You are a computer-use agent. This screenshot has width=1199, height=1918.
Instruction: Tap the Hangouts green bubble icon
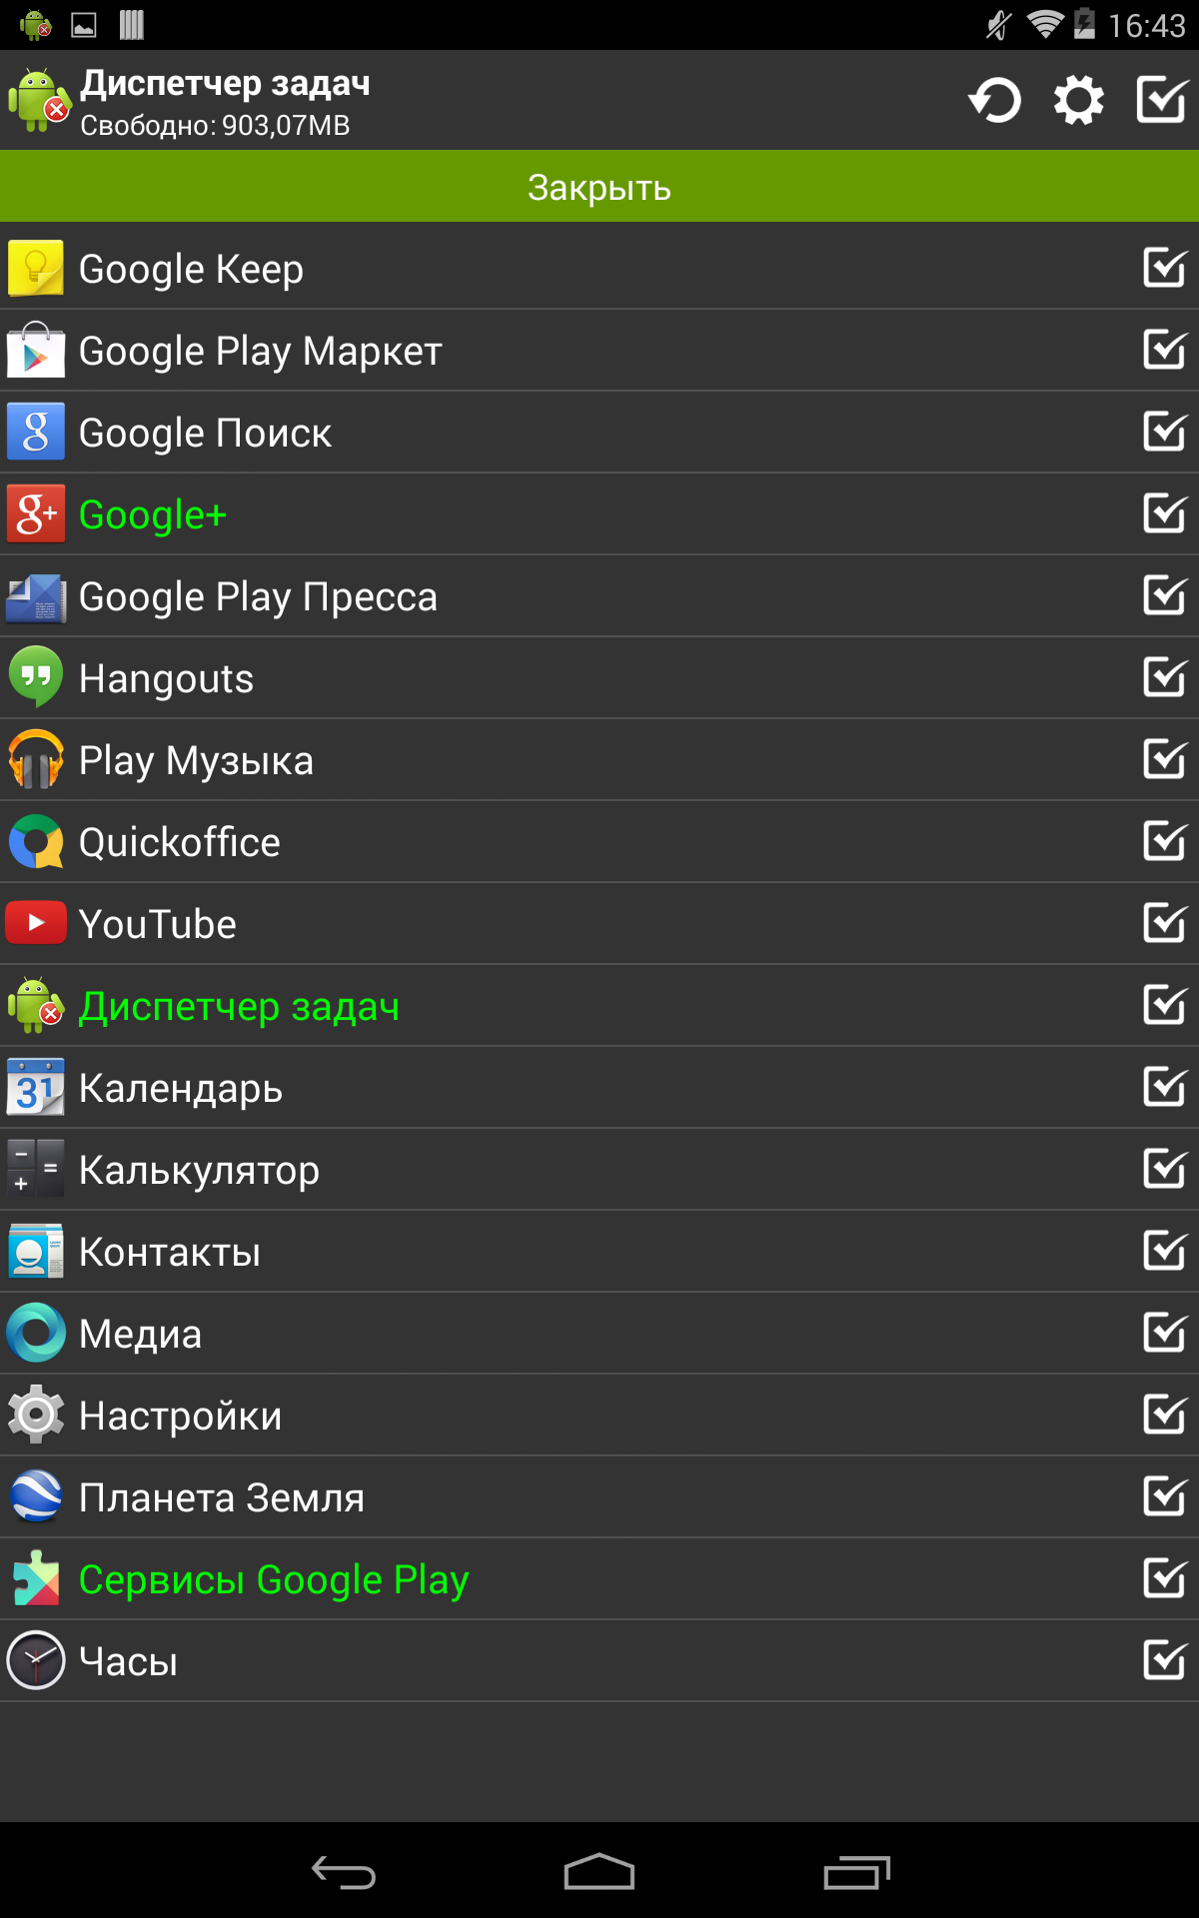tap(36, 678)
